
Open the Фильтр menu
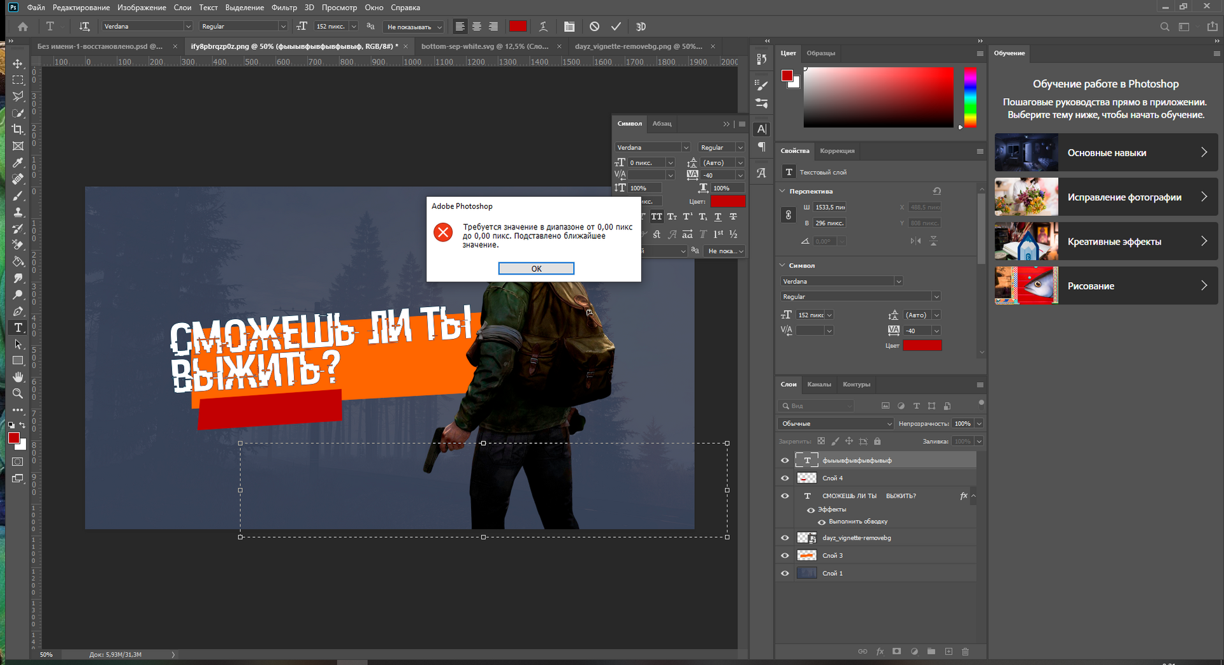[284, 8]
